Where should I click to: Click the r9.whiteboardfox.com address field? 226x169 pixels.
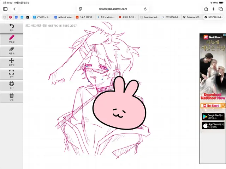click(x=113, y=9)
